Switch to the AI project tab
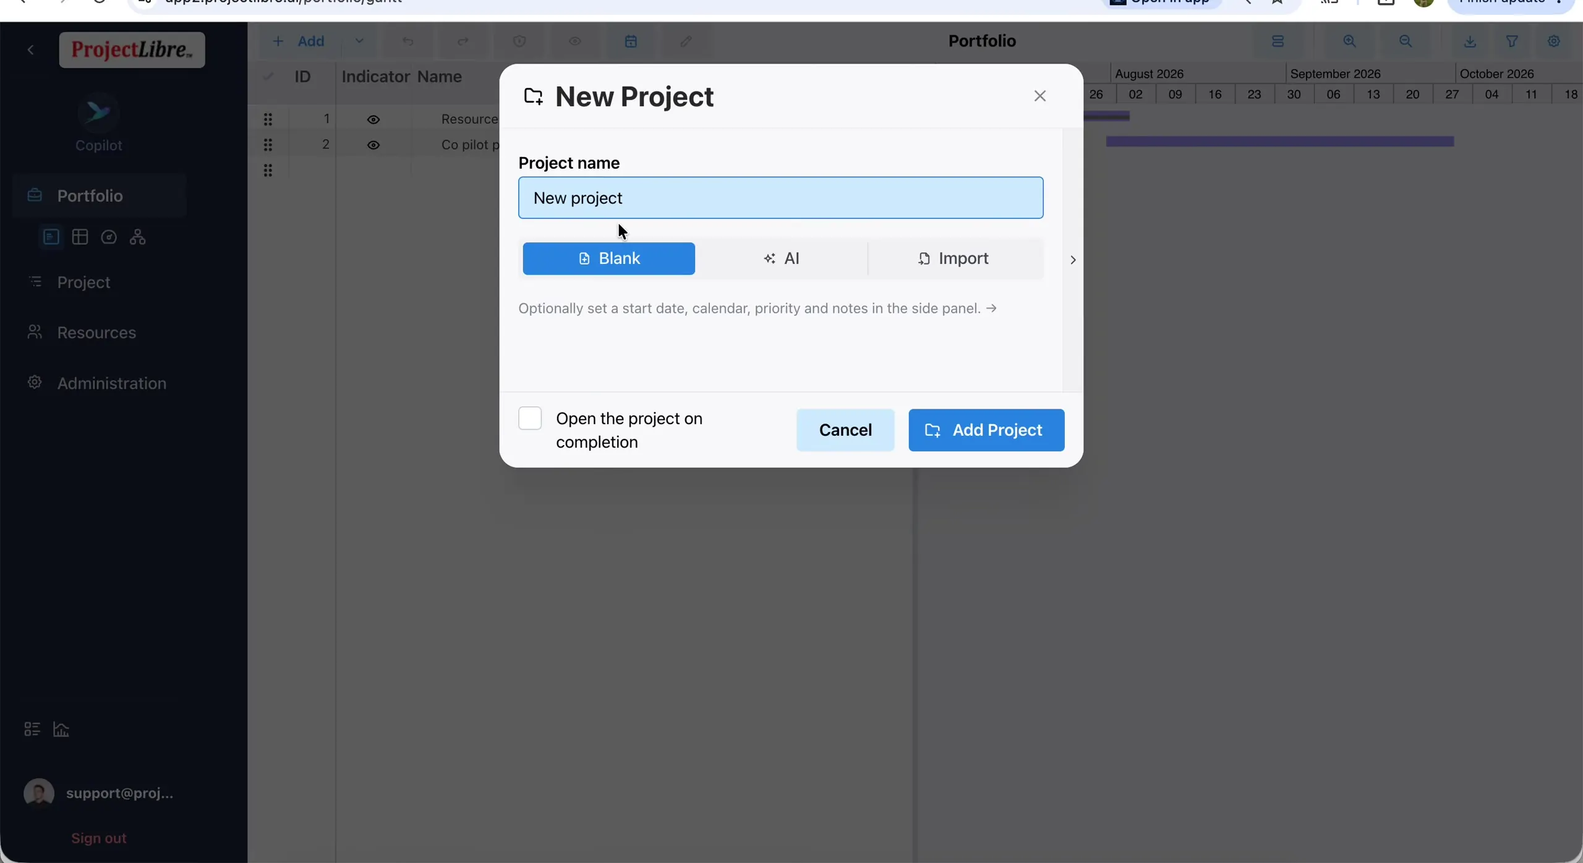The height and width of the screenshot is (863, 1583). (782, 258)
